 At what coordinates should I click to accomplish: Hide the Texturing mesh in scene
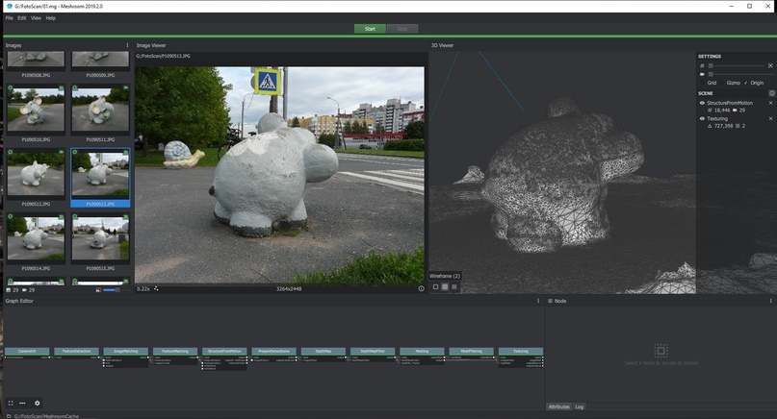[x=702, y=118]
